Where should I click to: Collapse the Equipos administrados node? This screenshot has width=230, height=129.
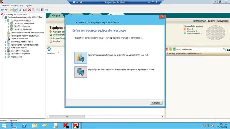pos(6,21)
